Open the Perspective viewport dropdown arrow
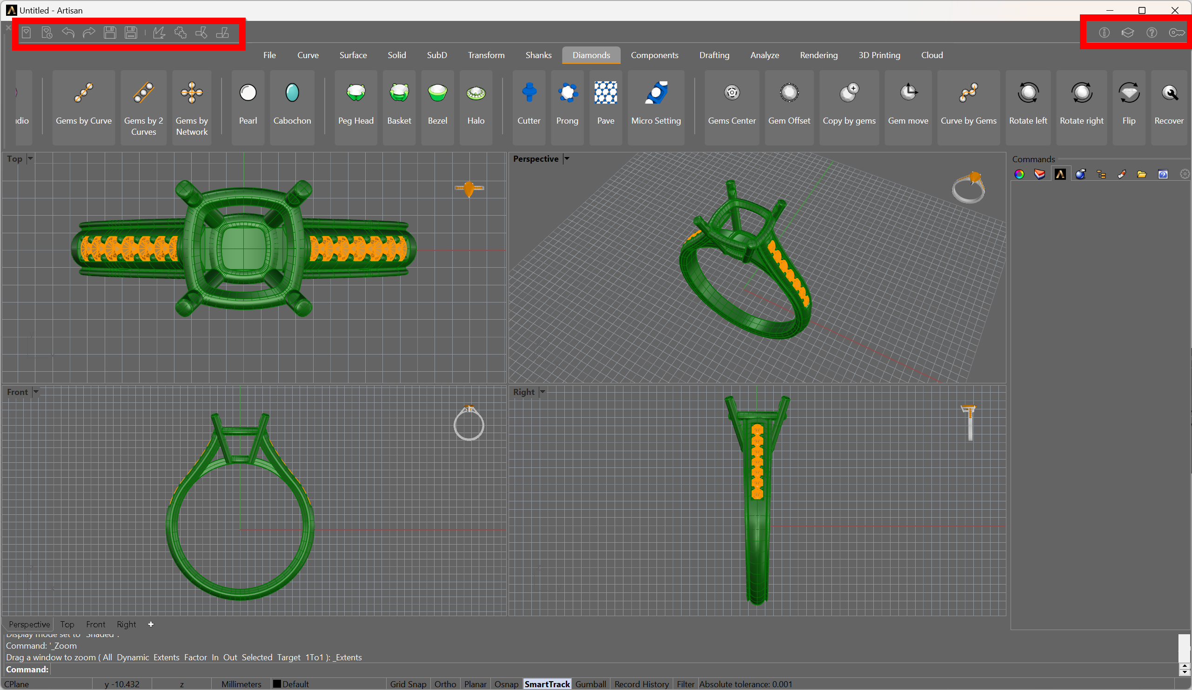1192x690 pixels. pos(567,159)
